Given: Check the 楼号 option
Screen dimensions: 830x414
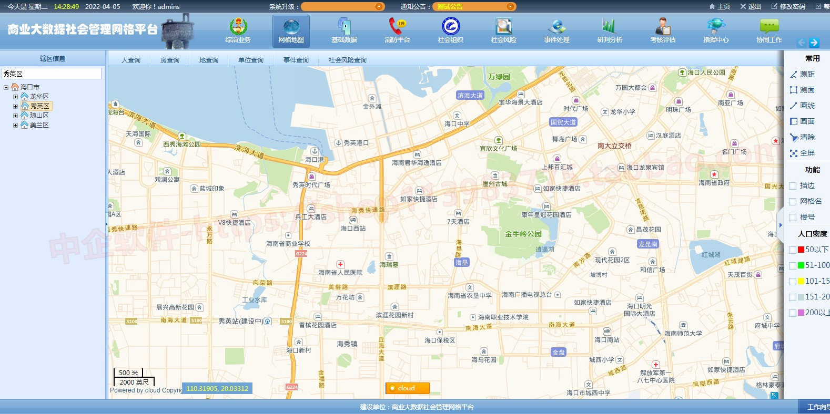Looking at the screenshot, I should [x=793, y=217].
